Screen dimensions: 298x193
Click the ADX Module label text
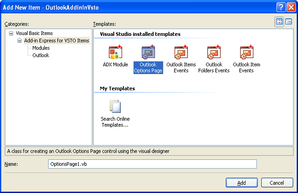click(115, 64)
